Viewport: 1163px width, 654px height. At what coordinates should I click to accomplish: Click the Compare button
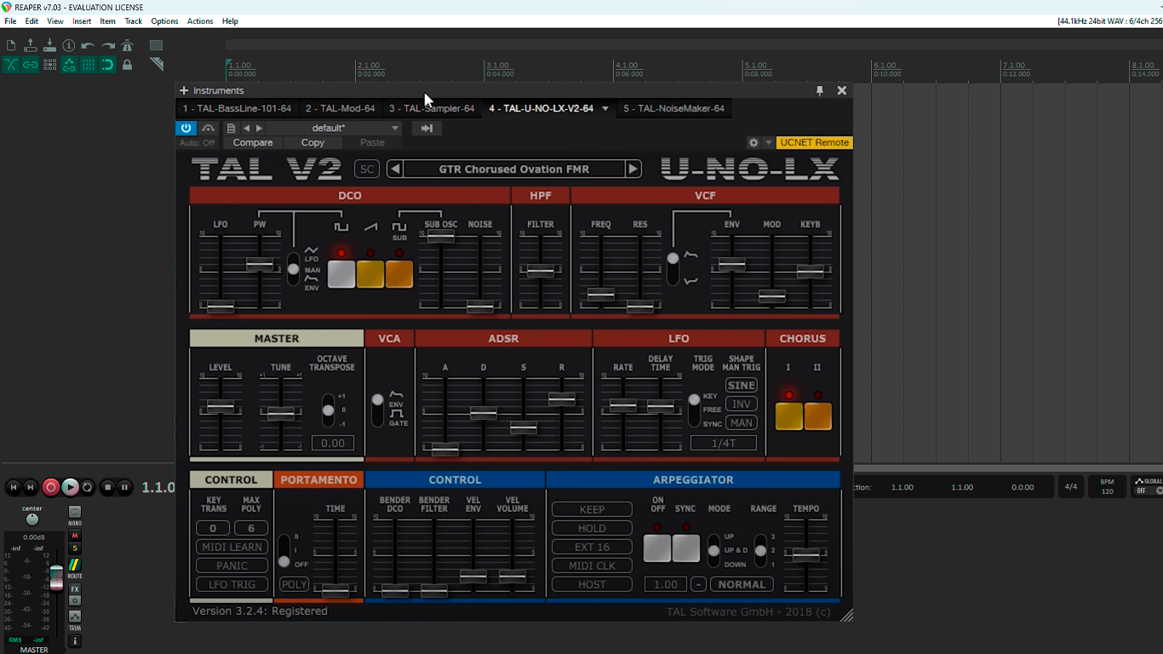click(253, 143)
